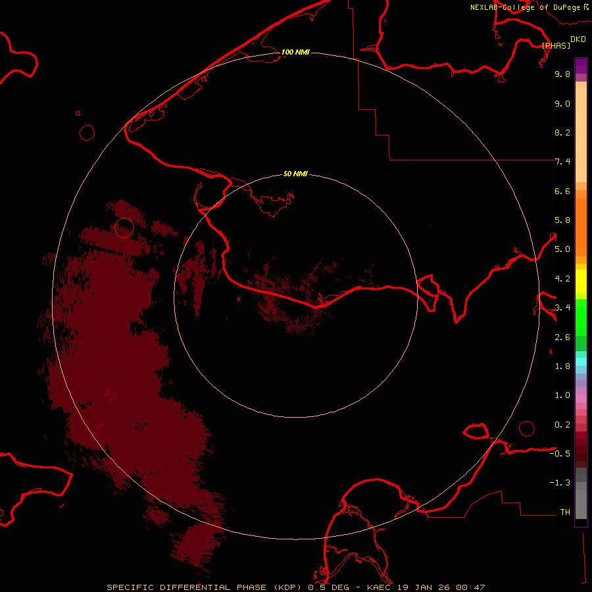592x592 pixels.
Task: Click the -0.5 value on the color scale
Action: [560, 454]
